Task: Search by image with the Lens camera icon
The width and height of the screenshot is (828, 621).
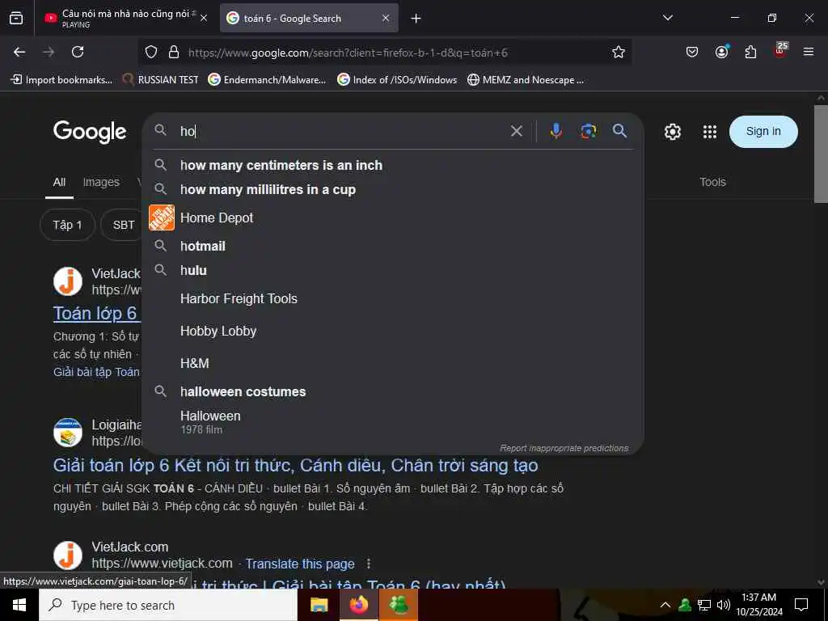Action: [589, 131]
